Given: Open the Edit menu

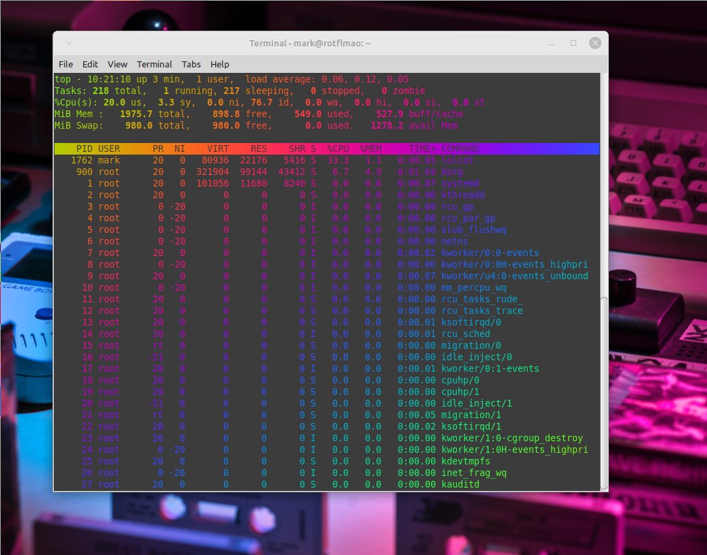Looking at the screenshot, I should (x=90, y=64).
